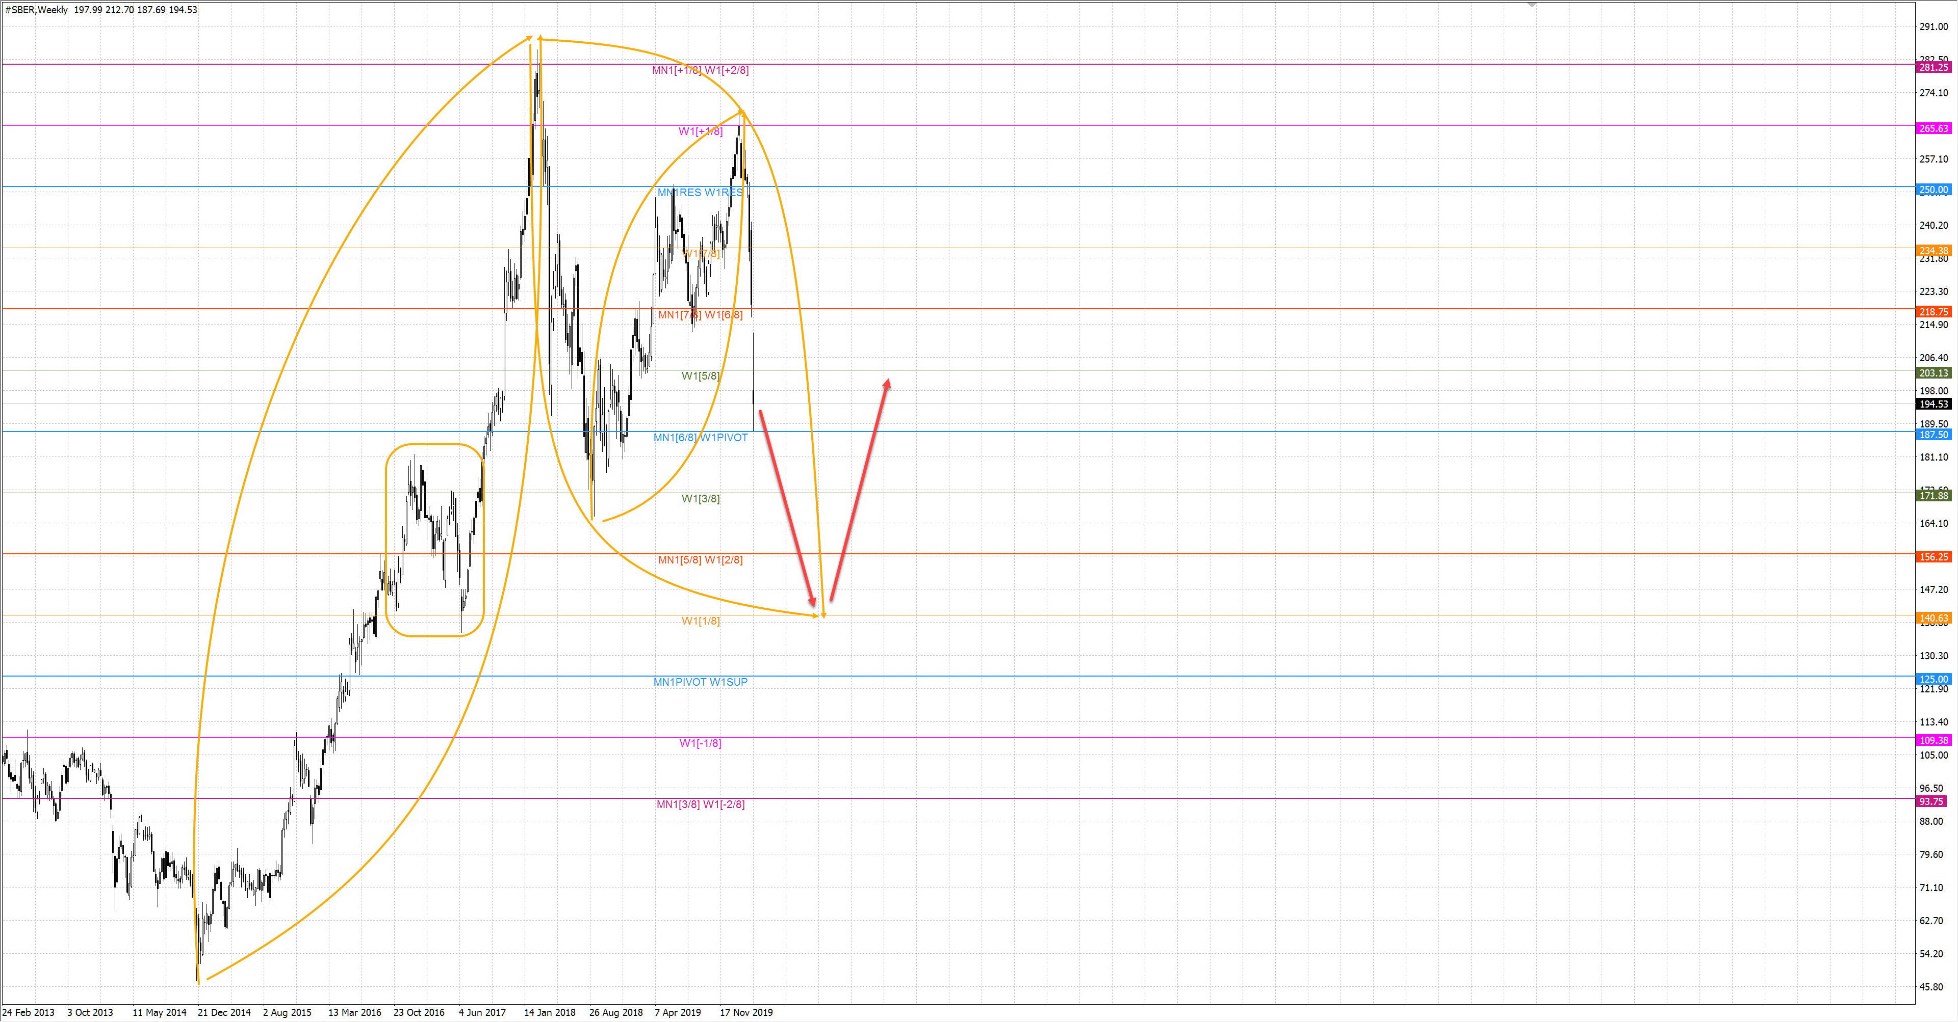Click the 21 Dec 2014 date label
The height and width of the screenshot is (1022, 1958).
tap(223, 1012)
